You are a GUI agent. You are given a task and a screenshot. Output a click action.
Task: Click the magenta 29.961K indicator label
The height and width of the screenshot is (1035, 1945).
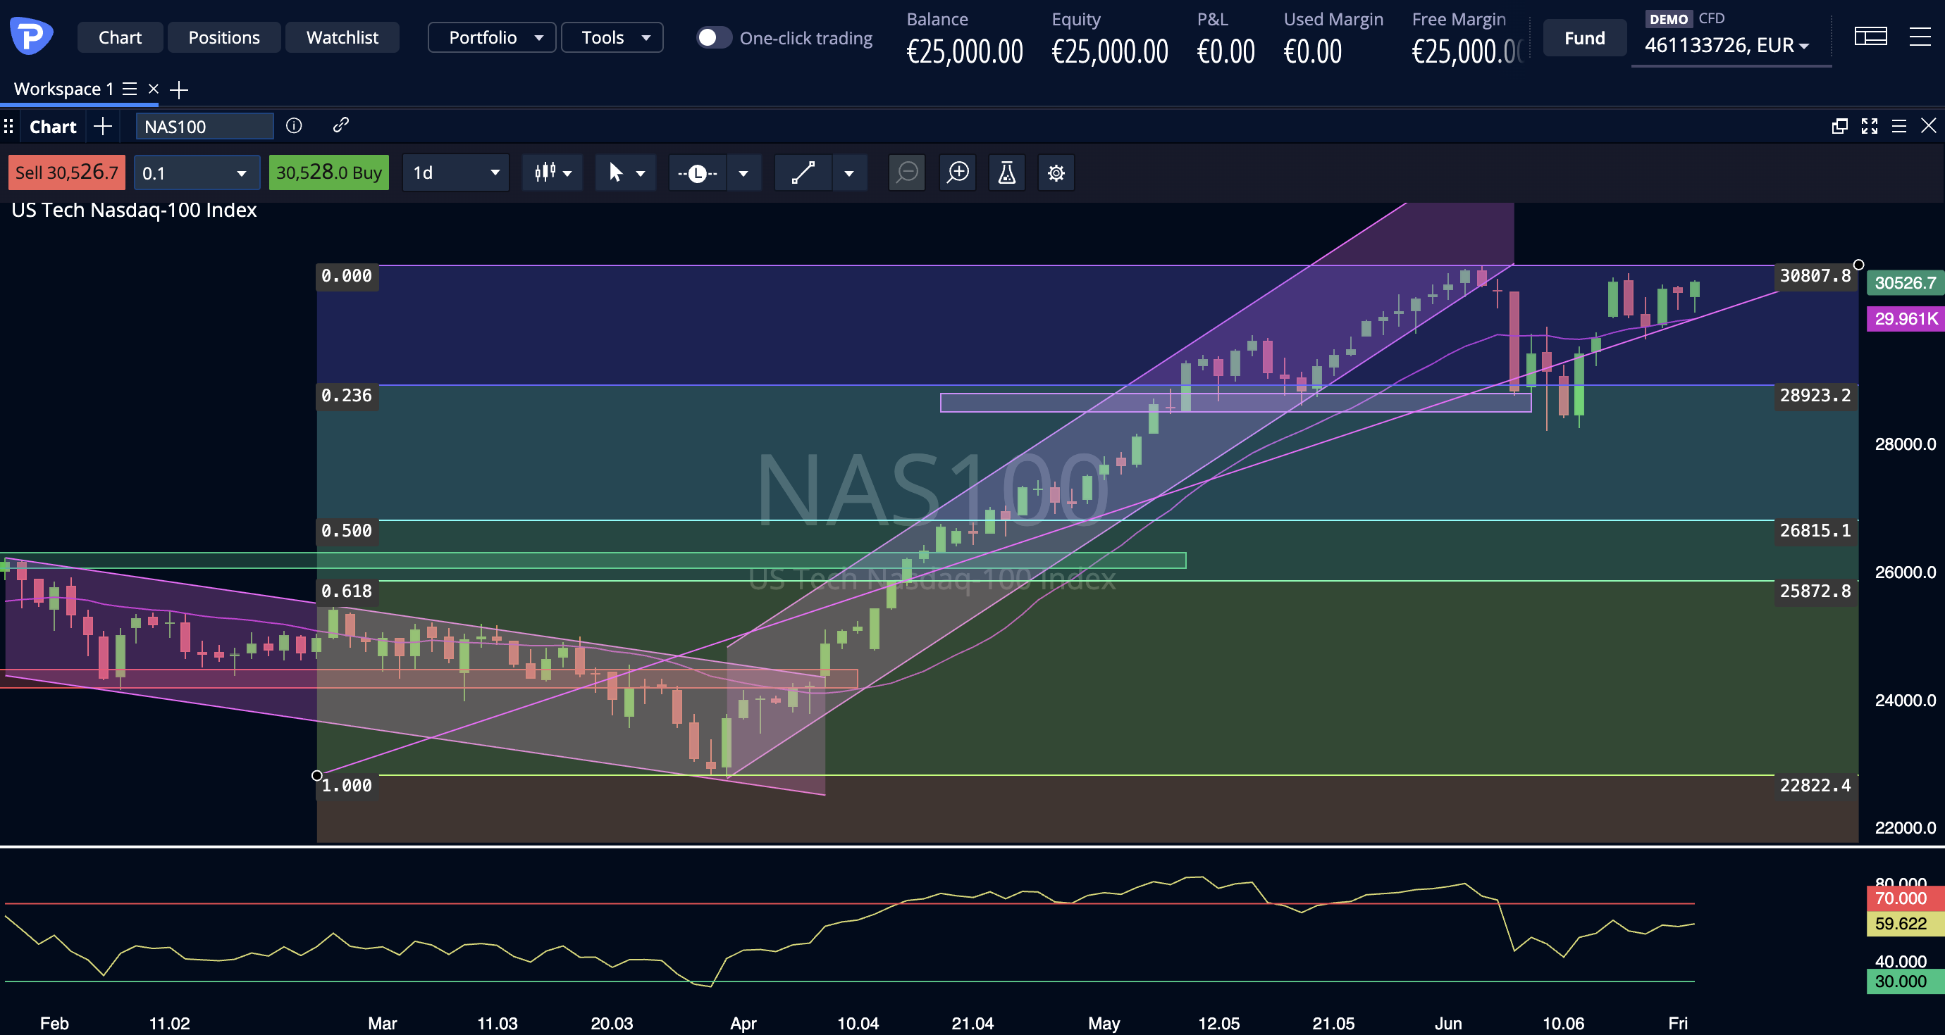tap(1905, 318)
